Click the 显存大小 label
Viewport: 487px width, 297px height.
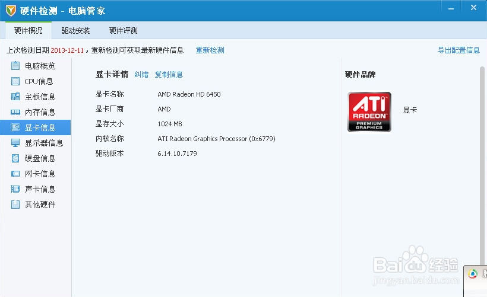(x=110, y=124)
